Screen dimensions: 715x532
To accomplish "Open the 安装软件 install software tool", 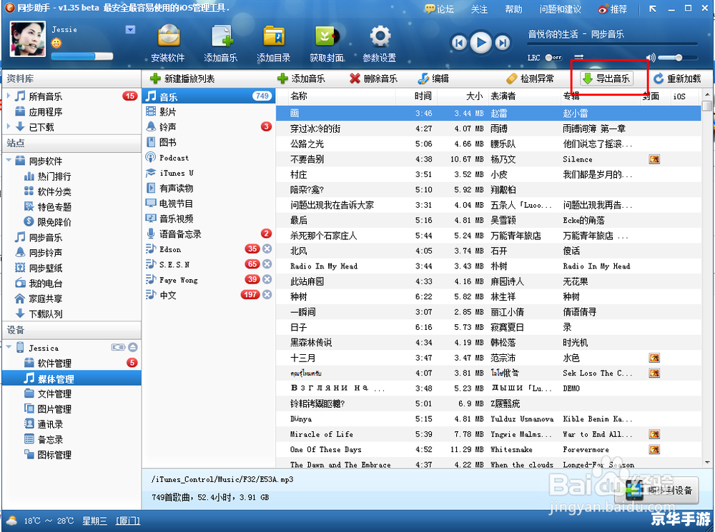I will [168, 44].
